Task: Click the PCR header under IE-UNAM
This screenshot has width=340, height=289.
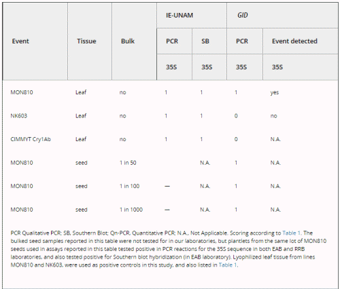Action: pyautogui.click(x=172, y=41)
